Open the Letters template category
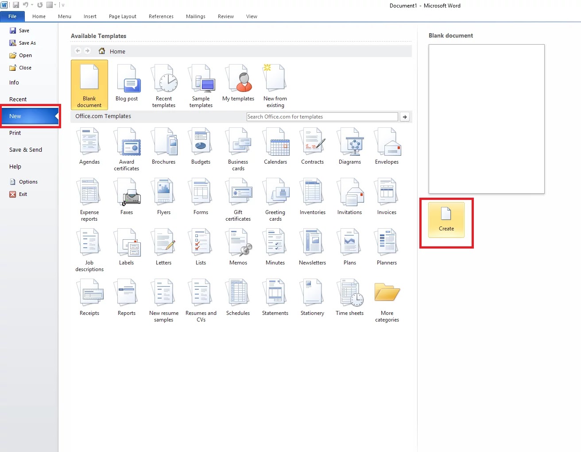581x452 pixels. (x=164, y=247)
